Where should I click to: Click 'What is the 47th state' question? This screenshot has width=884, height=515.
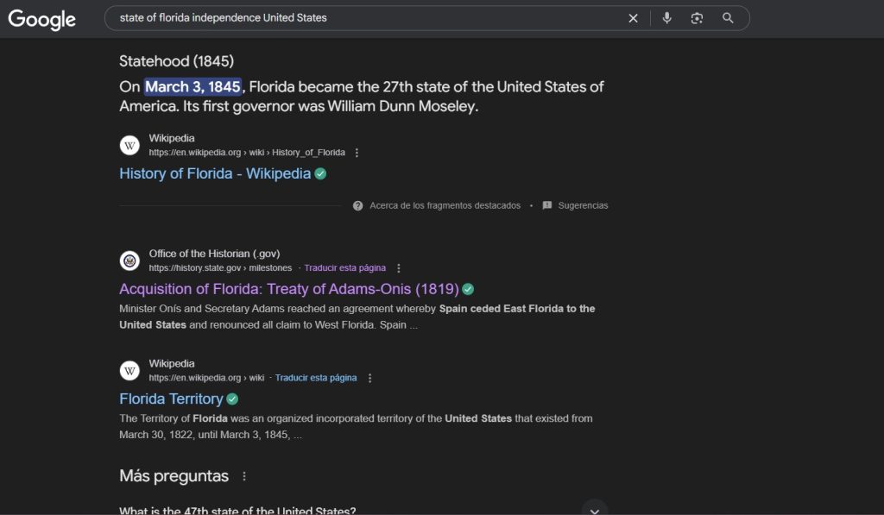(237, 510)
